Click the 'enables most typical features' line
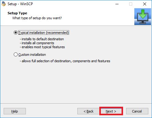This screenshot has height=118, width=152. (x=42, y=47)
